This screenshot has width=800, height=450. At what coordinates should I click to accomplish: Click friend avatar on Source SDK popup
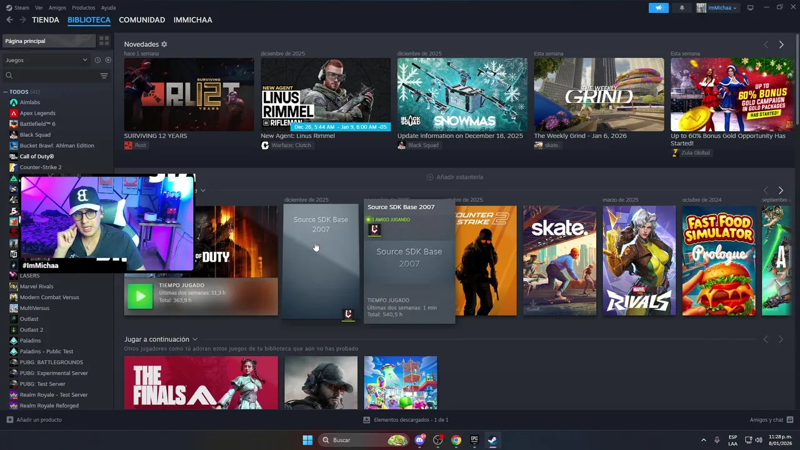pos(374,229)
